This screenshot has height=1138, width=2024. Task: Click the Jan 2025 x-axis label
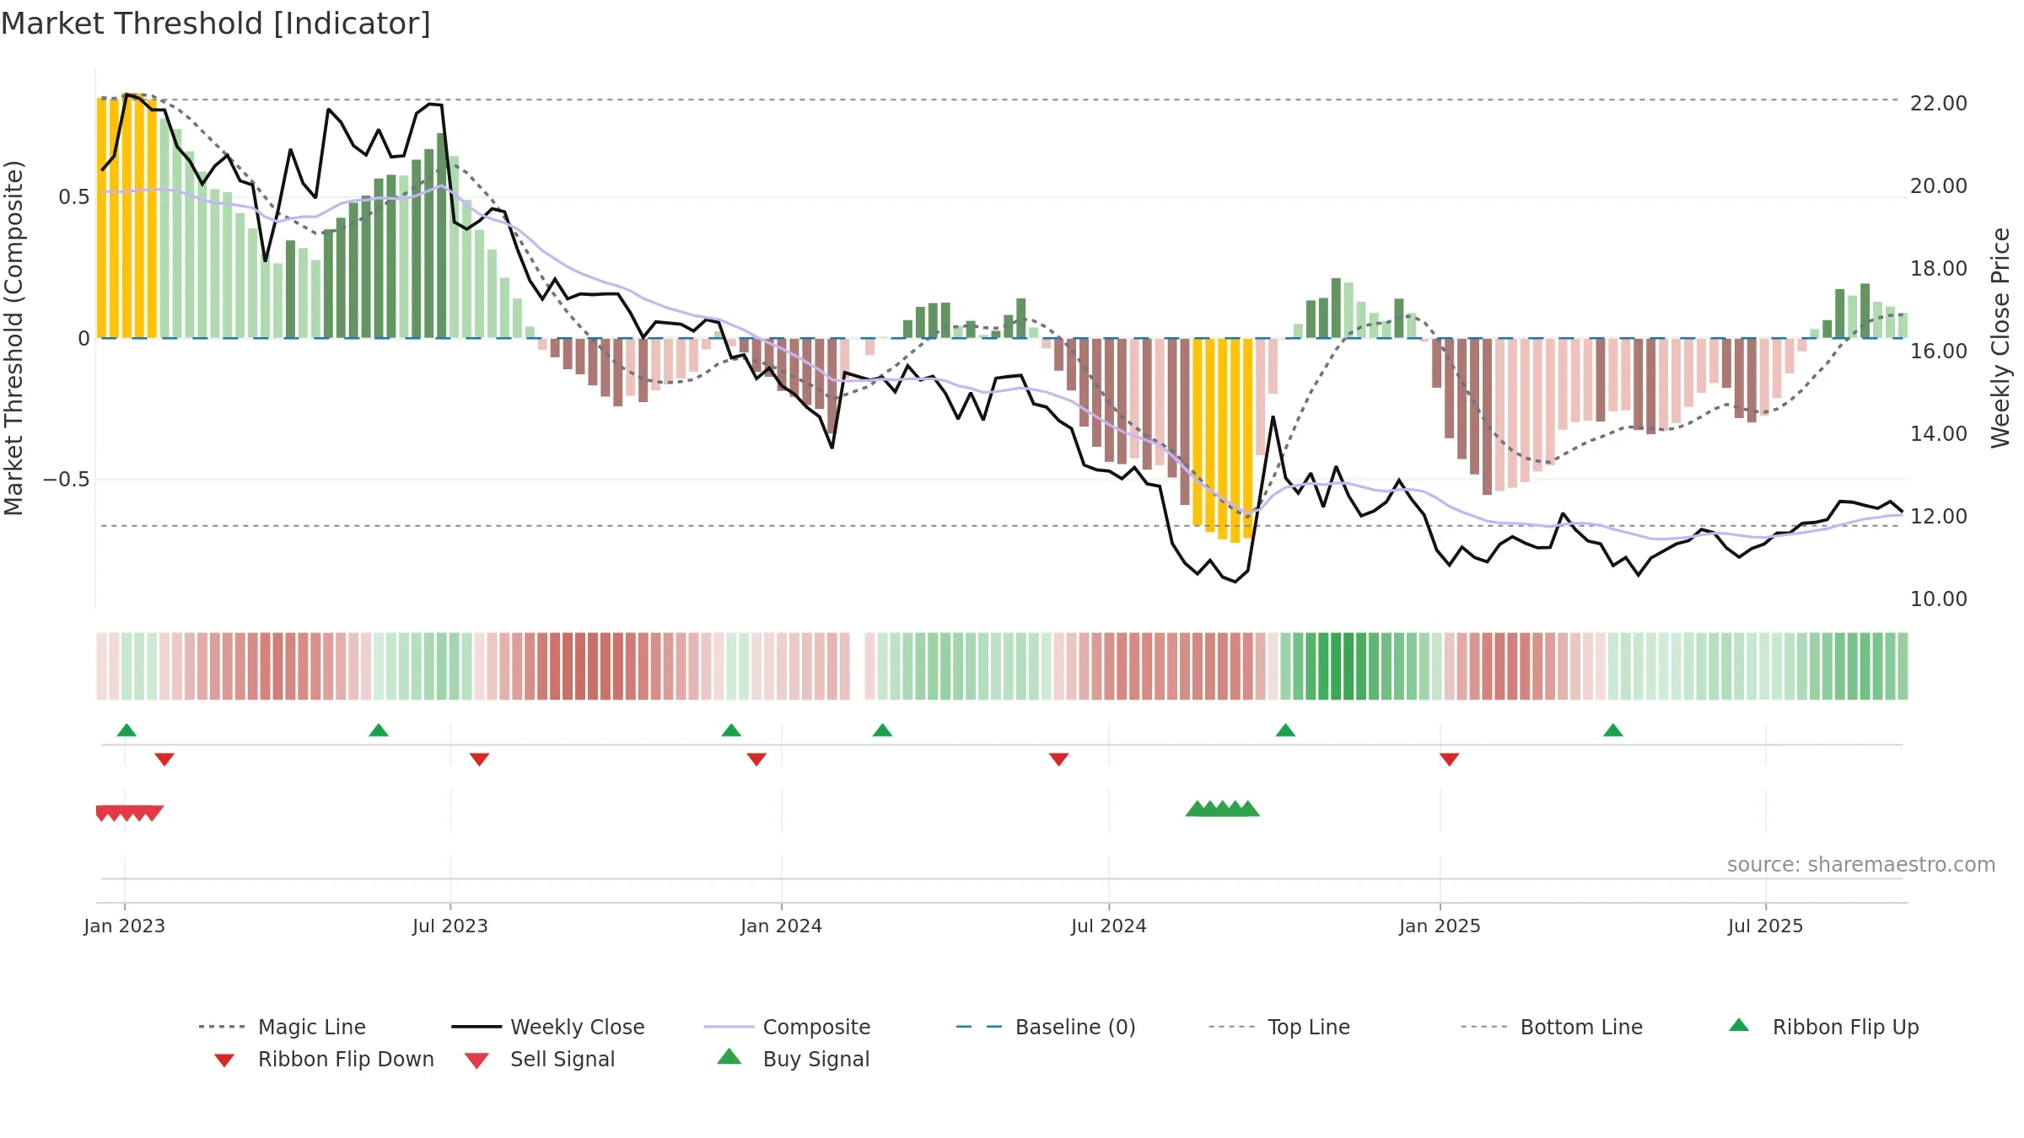(1440, 926)
